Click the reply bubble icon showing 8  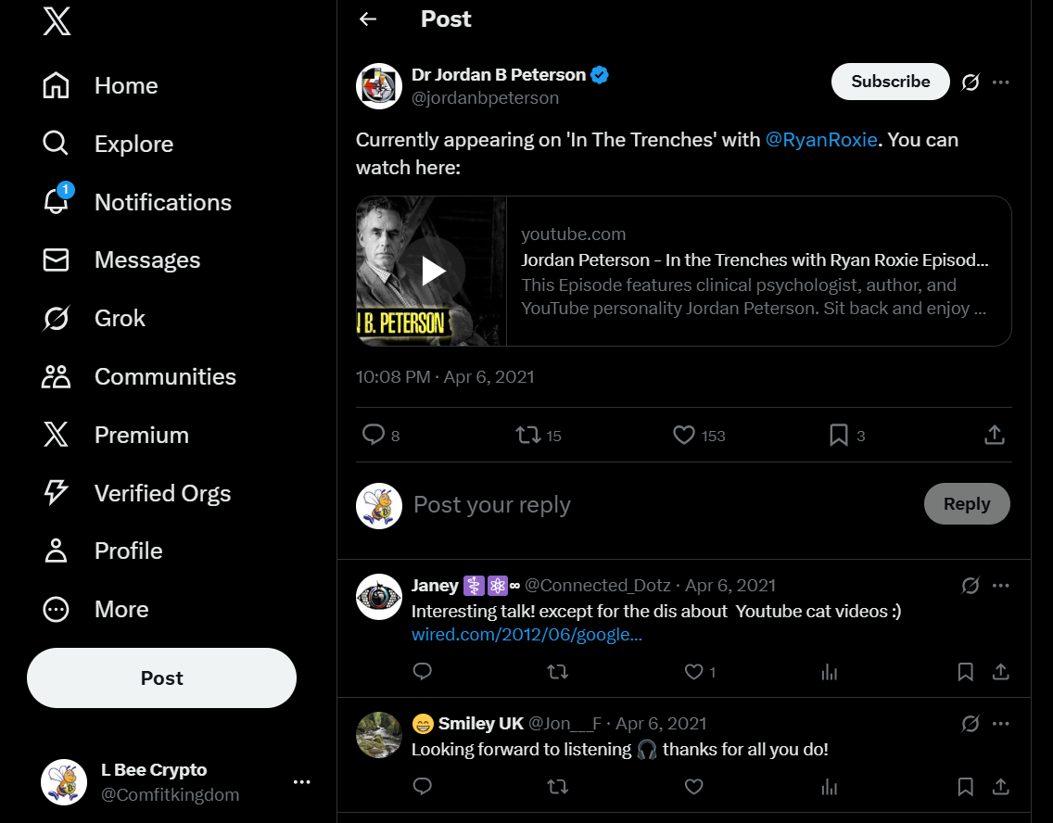point(374,435)
